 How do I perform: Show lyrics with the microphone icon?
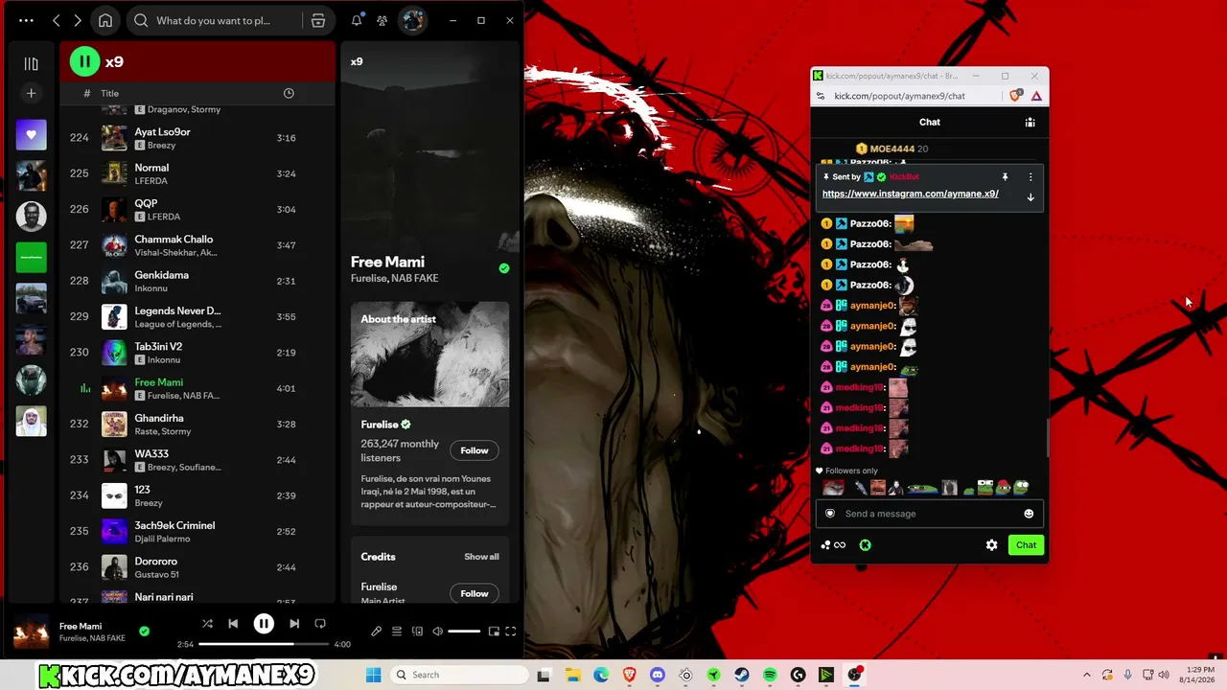click(376, 632)
